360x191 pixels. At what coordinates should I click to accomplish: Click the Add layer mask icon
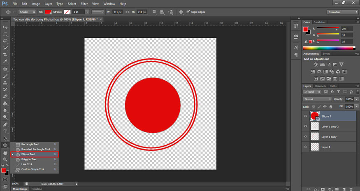tap(323, 189)
